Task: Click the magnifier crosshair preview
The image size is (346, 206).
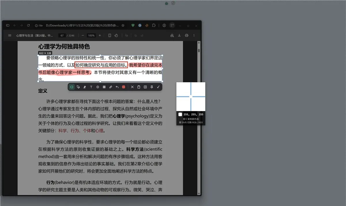Action: pyautogui.click(x=191, y=97)
